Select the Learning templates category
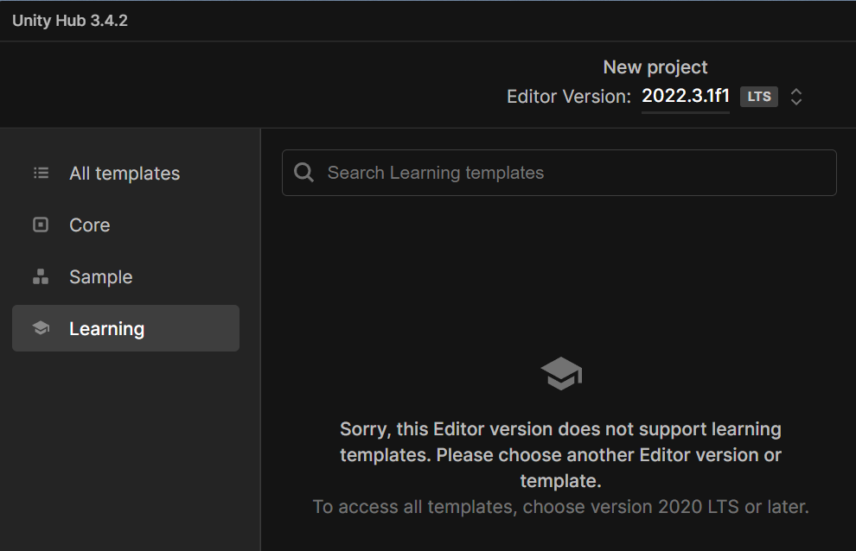856x551 pixels. point(125,328)
